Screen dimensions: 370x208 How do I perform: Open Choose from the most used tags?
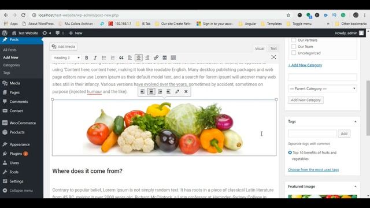tap(313, 169)
